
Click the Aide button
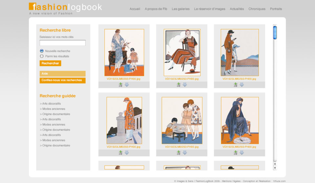coord(62,74)
